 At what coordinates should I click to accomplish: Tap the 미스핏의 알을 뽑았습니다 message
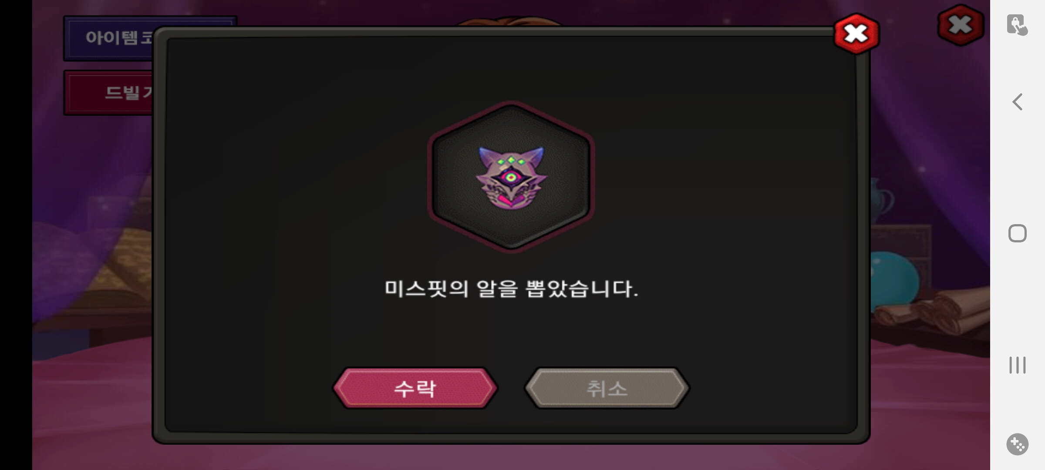point(511,289)
